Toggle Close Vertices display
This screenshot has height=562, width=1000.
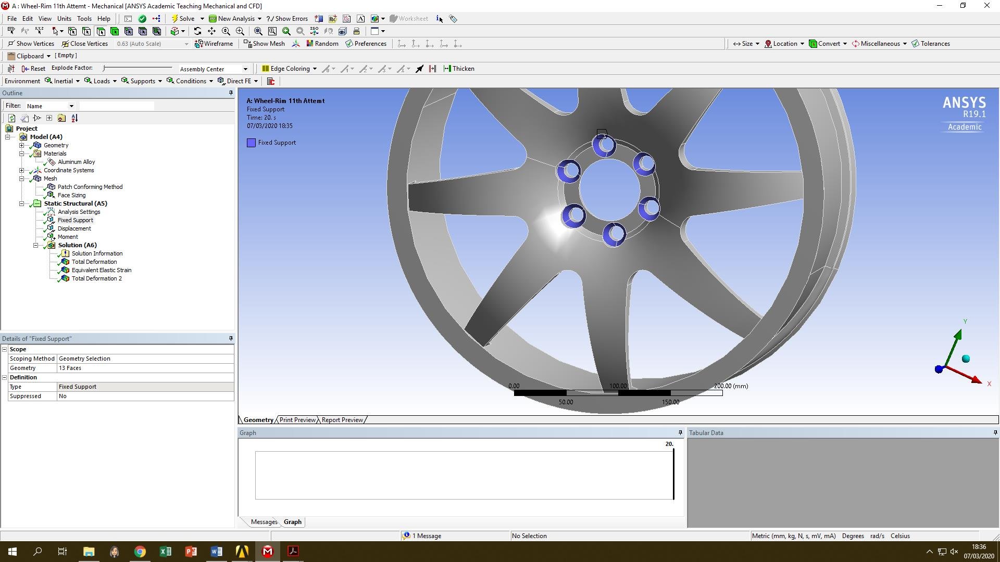(x=84, y=44)
